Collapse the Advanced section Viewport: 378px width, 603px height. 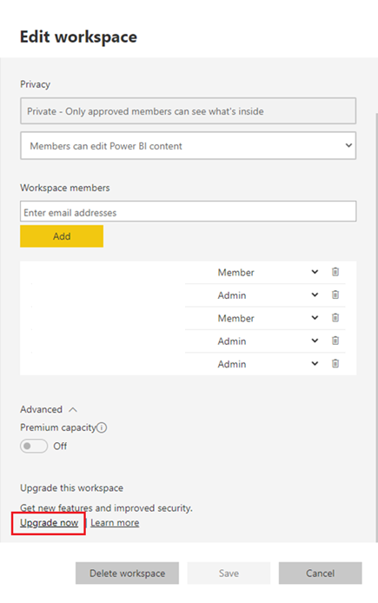[x=73, y=409]
